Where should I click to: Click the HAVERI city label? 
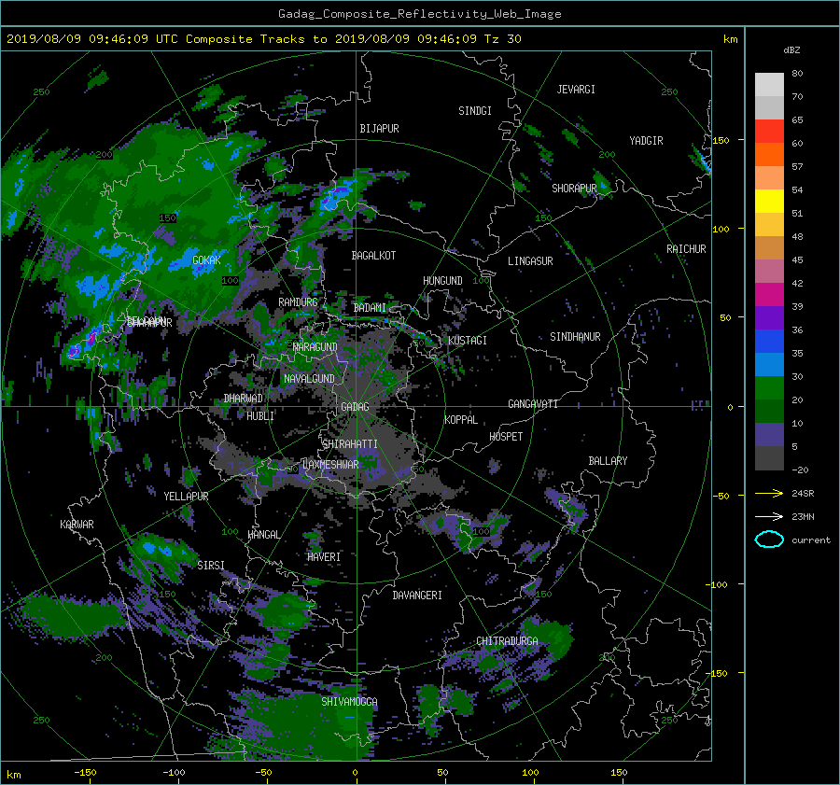point(324,557)
